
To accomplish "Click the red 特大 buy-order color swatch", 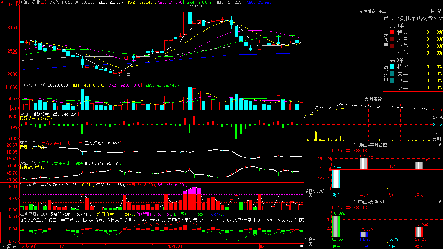I will pos(392,32).
